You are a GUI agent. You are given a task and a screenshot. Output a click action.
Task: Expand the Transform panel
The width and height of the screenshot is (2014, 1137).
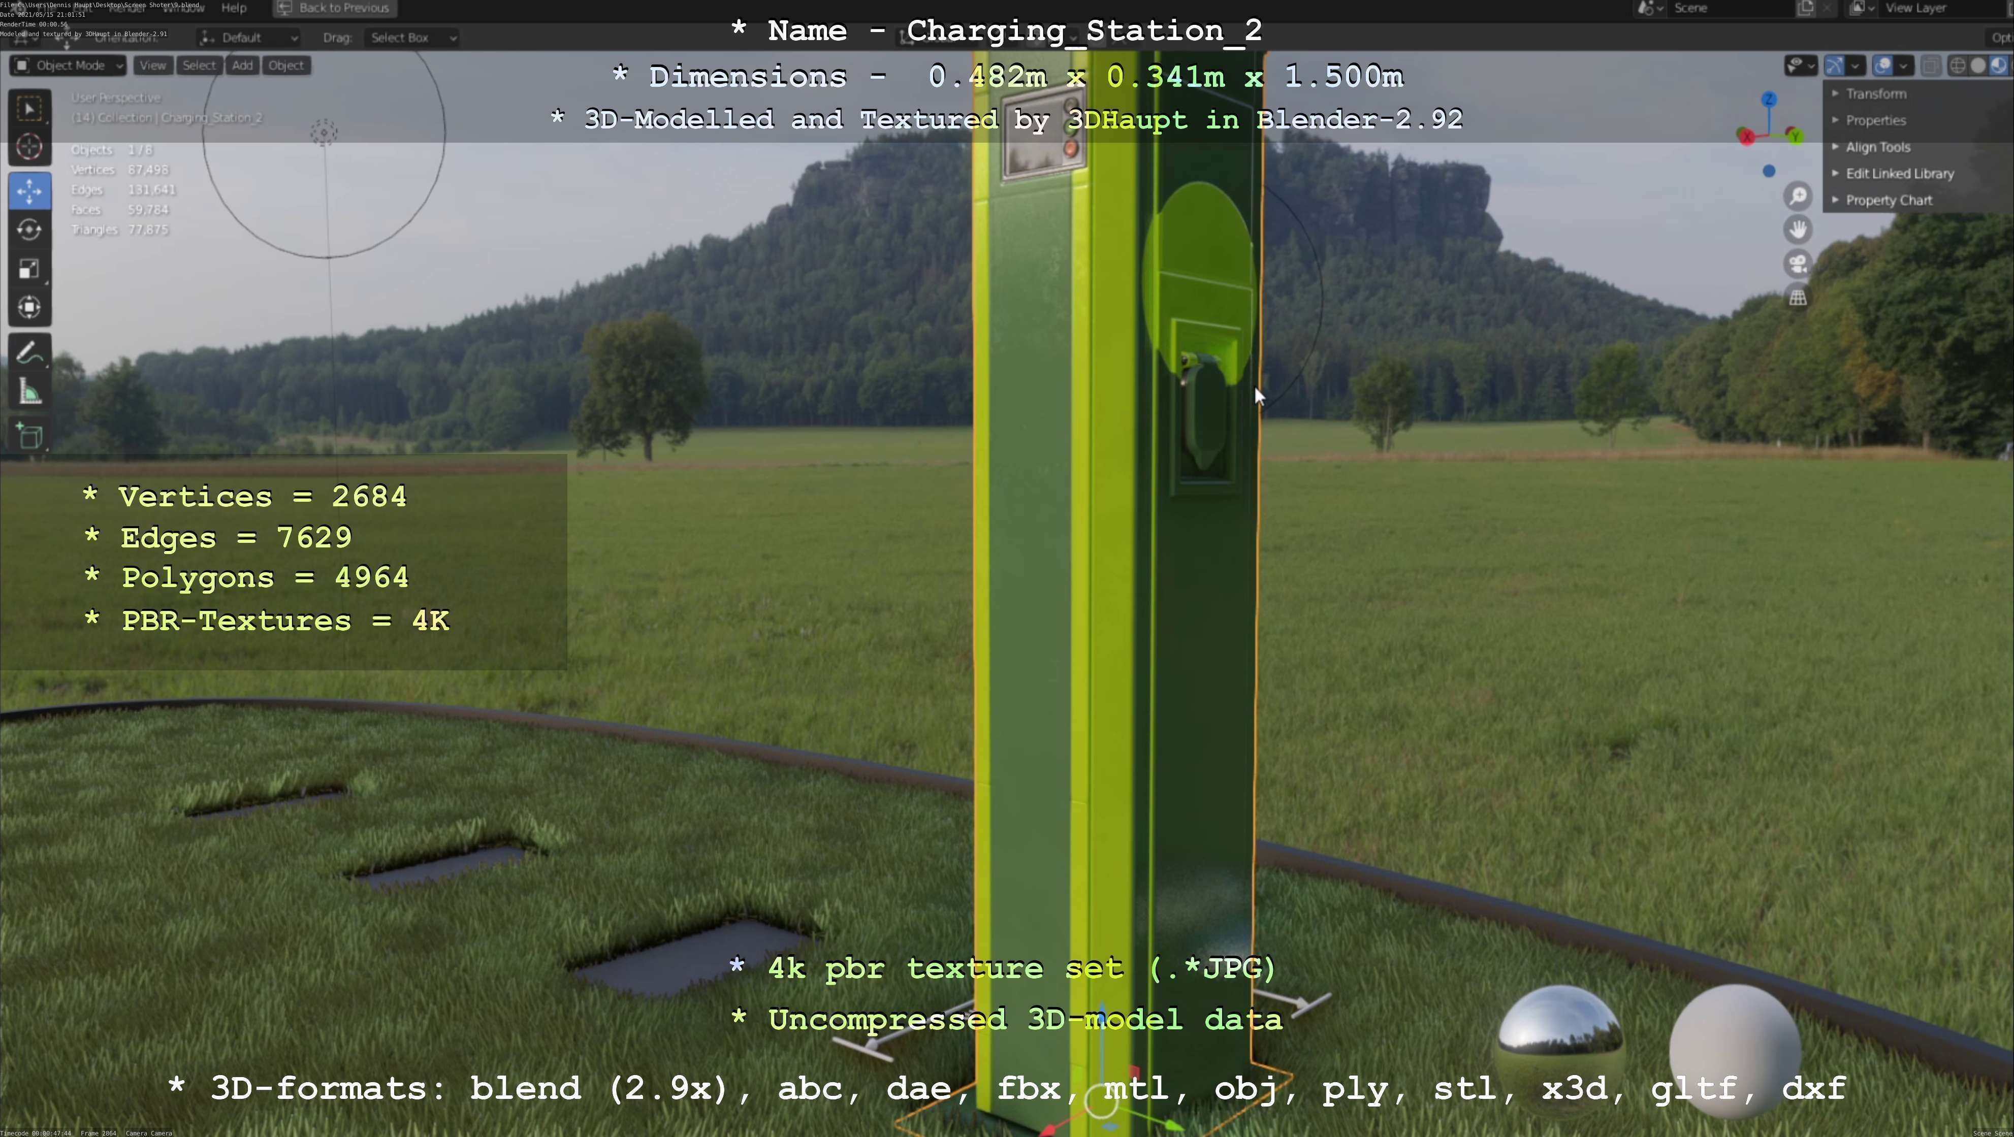(1876, 94)
